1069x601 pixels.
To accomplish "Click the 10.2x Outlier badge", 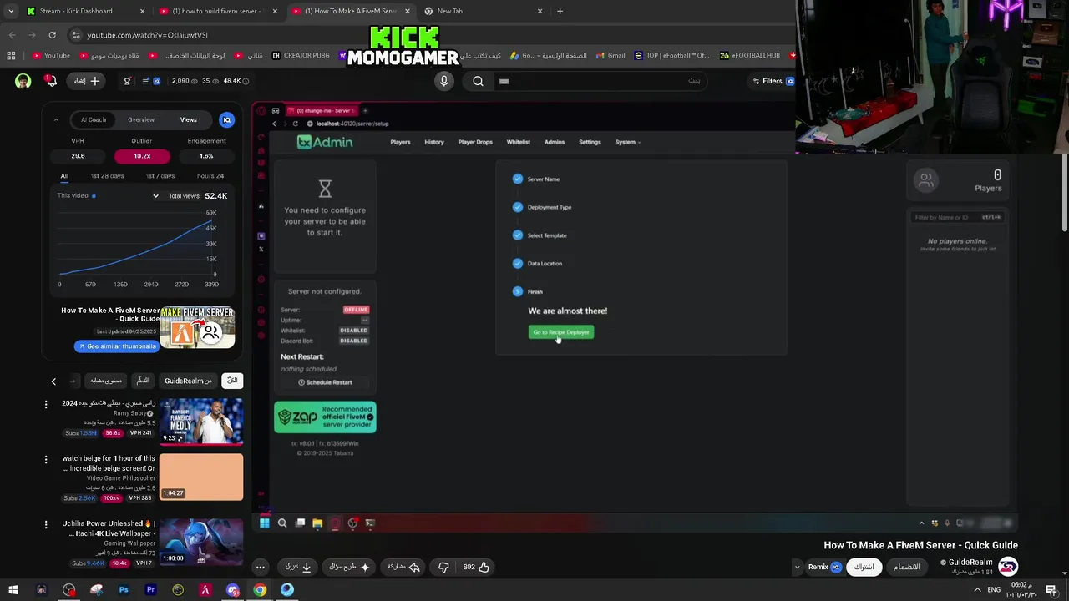I will point(142,156).
